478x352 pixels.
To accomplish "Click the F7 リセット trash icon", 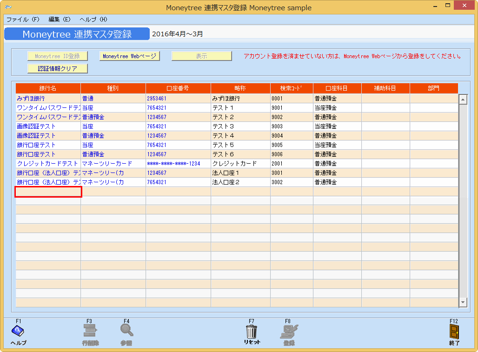I will click(252, 331).
